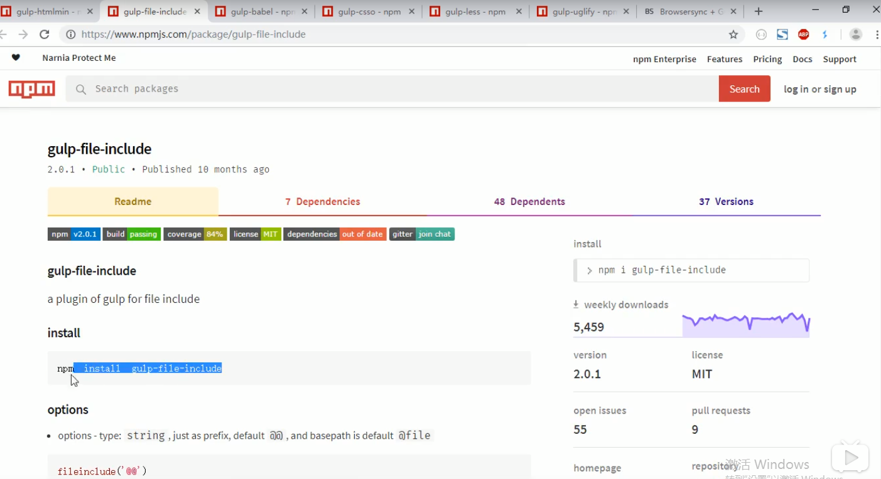Reload the page
This screenshot has width=881, height=479.
click(x=45, y=34)
